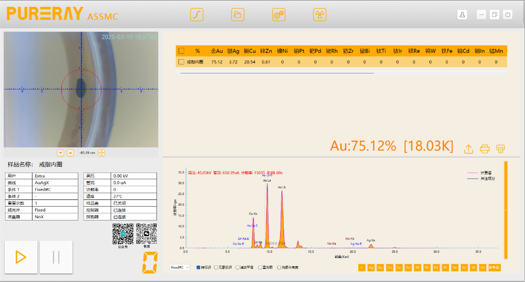This screenshot has width=525, height=282.
Task: Open the folder icon in top toolbar
Action: click(x=238, y=15)
